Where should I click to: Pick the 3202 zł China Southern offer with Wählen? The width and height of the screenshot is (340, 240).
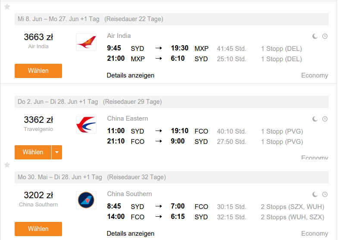(x=38, y=229)
